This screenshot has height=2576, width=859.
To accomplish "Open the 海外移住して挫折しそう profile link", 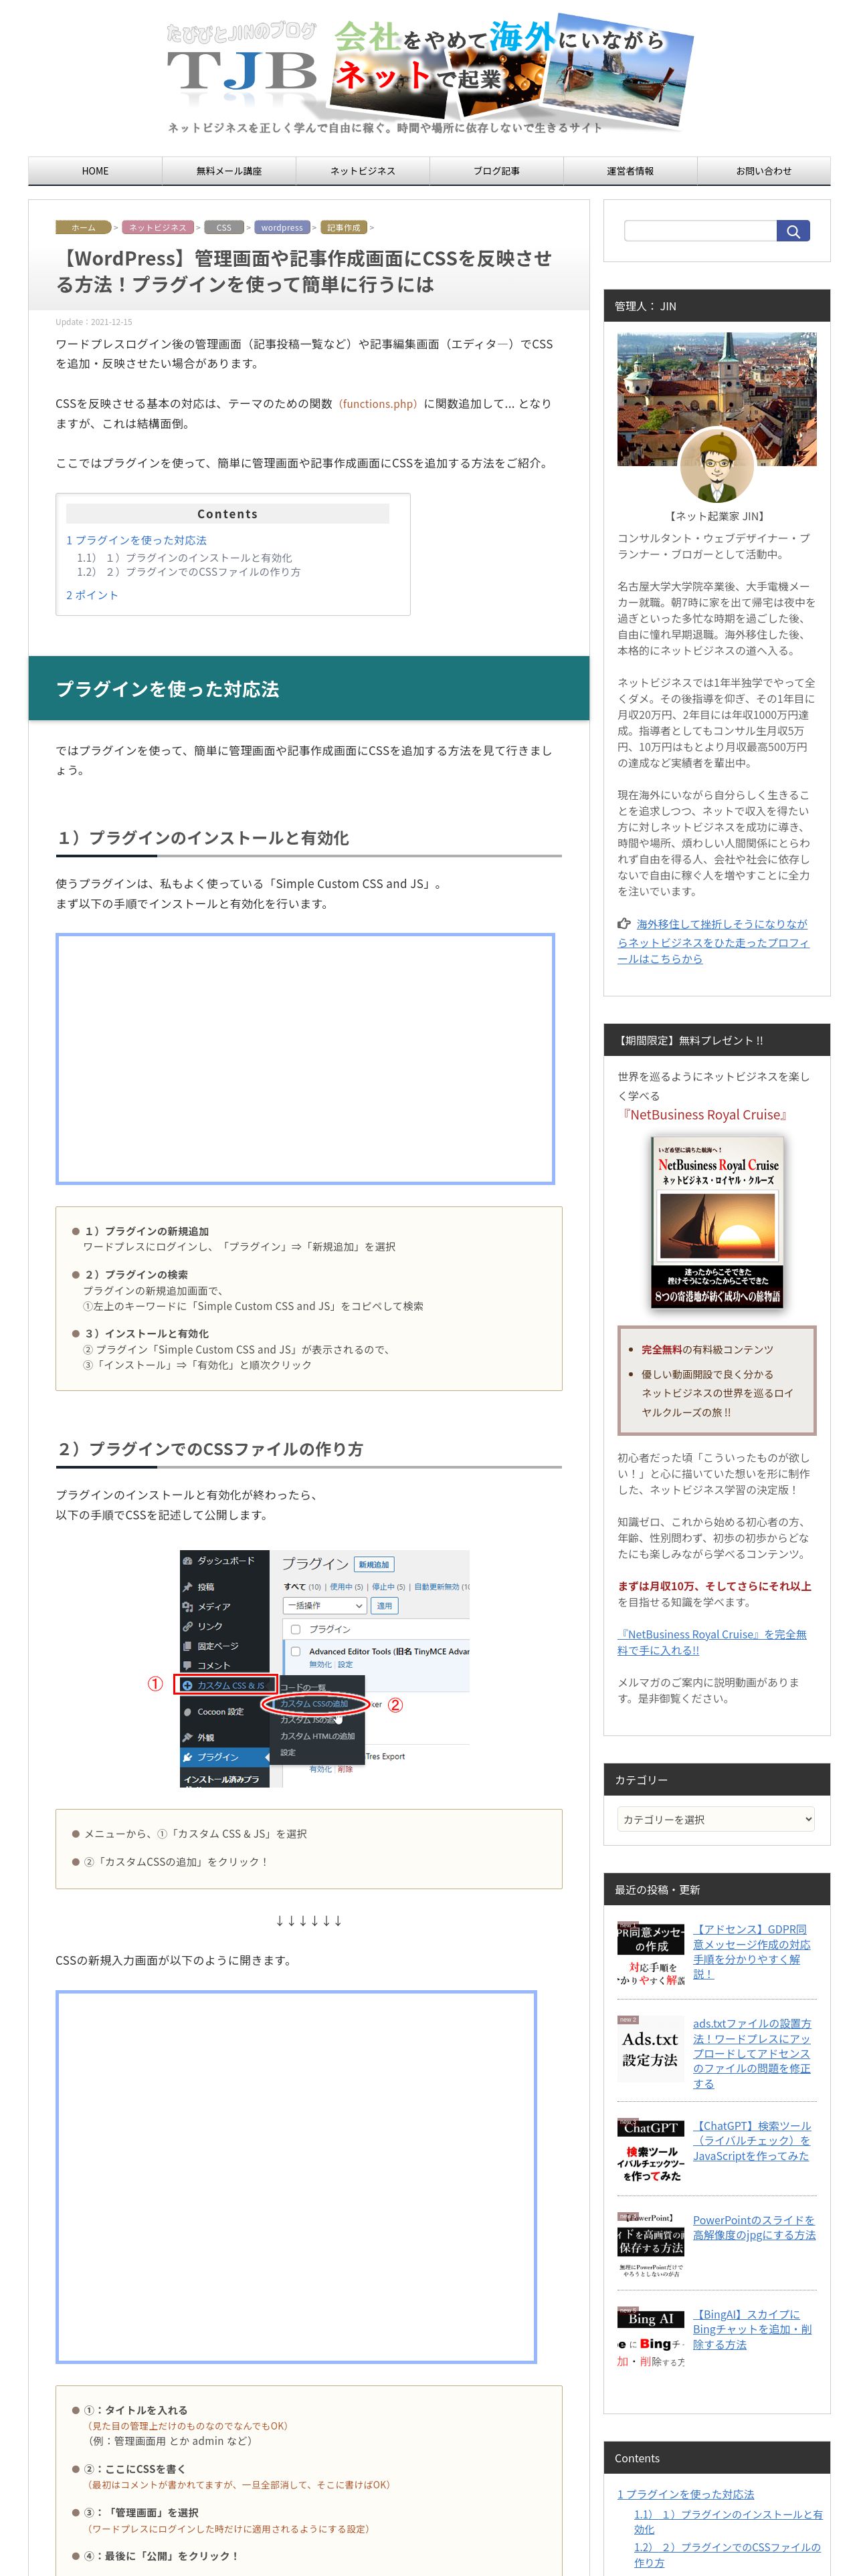I will click(x=713, y=941).
